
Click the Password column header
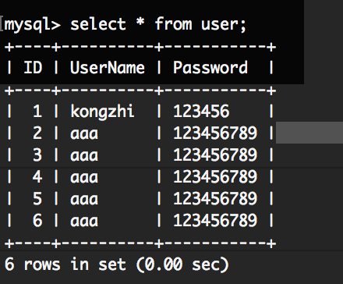210,68
